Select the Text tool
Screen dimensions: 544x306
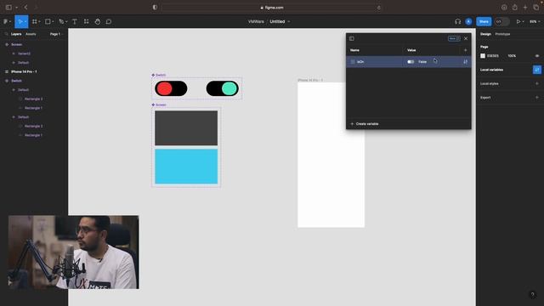click(x=75, y=21)
